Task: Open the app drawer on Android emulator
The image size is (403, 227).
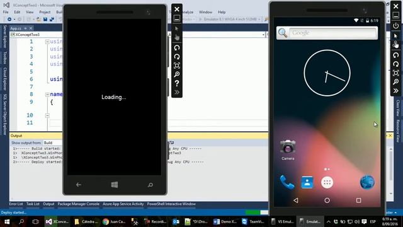Action: point(327,182)
